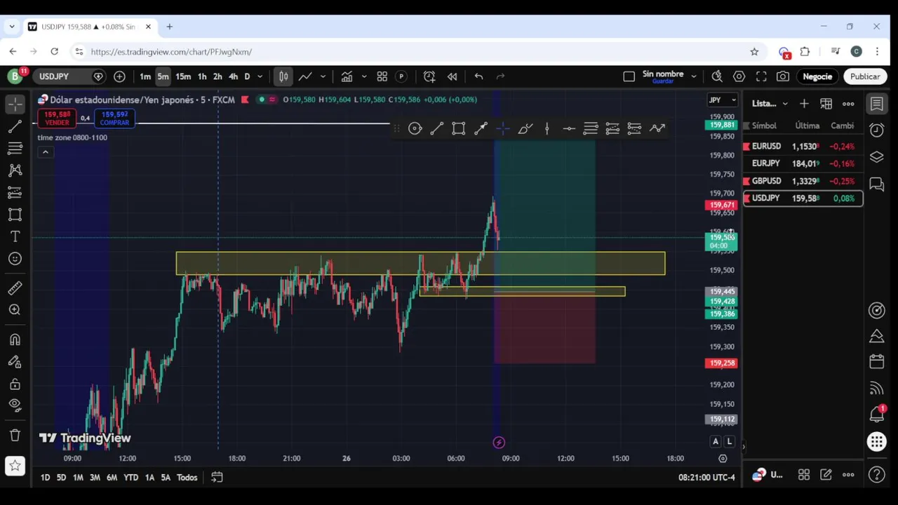This screenshot has height=505, width=898.
Task: Open the forecasting and measurement tools
Action: click(x=15, y=192)
